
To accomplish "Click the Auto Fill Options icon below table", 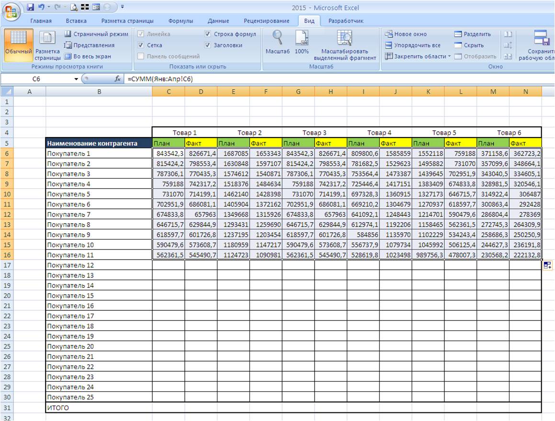I will click(547, 265).
